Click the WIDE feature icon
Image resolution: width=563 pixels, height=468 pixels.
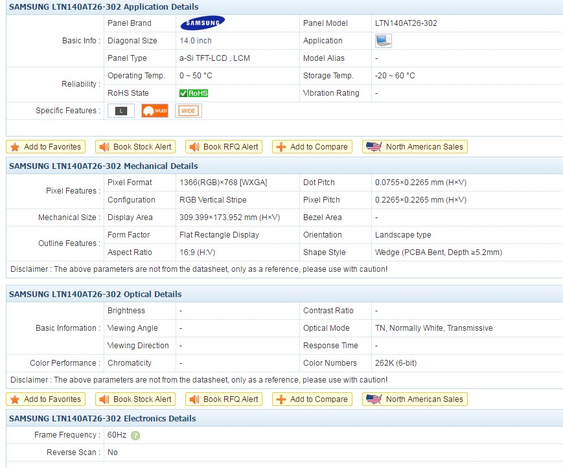189,111
